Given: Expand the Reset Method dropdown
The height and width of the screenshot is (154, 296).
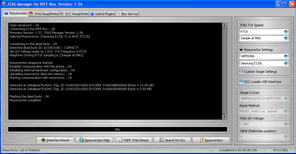Looking at the screenshot, I should point(286,111).
